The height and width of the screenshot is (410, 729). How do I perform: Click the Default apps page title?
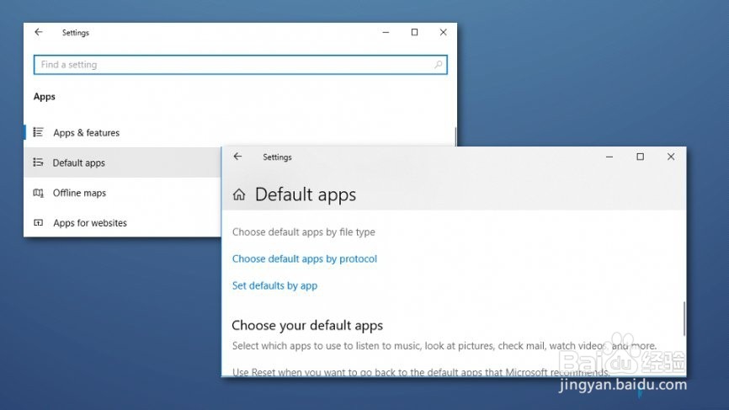(x=306, y=194)
